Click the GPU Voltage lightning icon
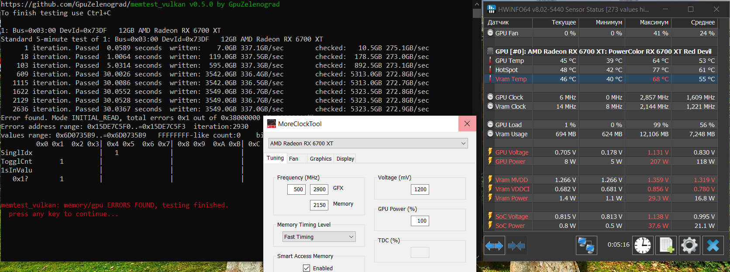 pyautogui.click(x=490, y=152)
